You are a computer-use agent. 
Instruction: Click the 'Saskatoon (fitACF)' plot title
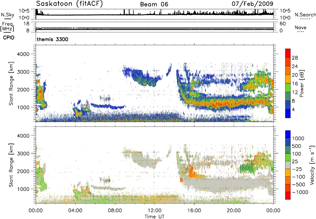pos(70,4)
